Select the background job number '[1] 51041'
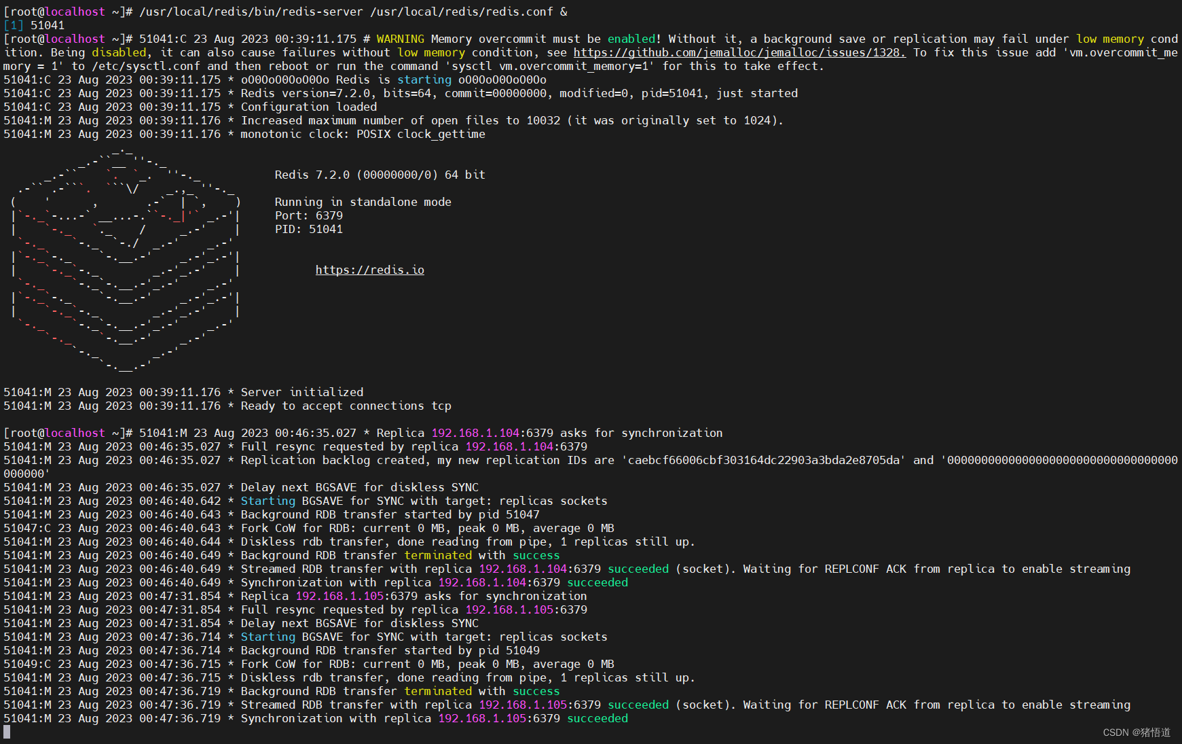Screen dimensions: 1182x744 (x=34, y=25)
